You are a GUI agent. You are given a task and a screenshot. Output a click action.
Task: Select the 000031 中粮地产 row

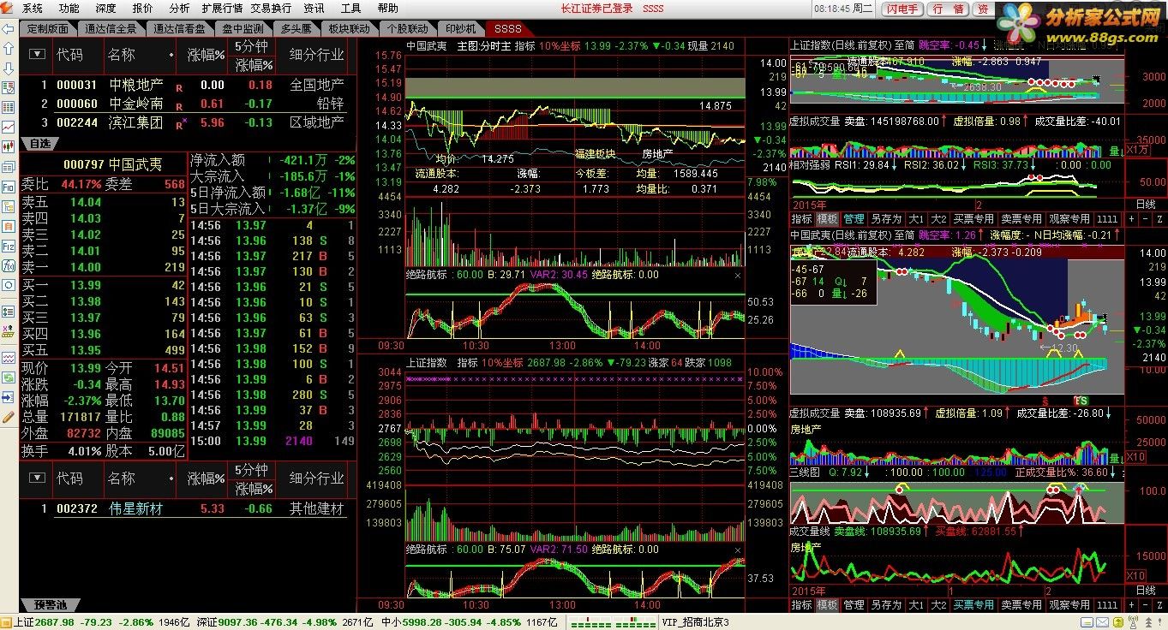pyautogui.click(x=188, y=85)
